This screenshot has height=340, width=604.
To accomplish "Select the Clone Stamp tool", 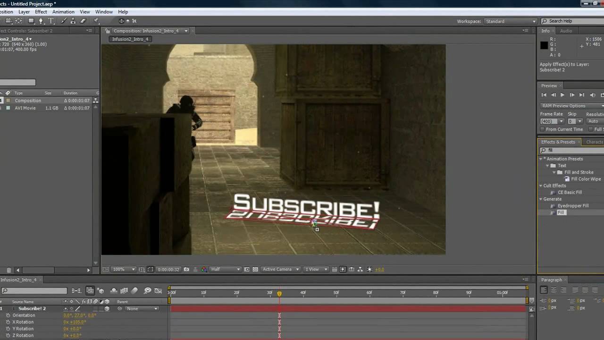I will click(73, 21).
